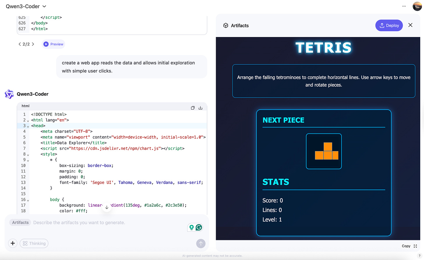Open the user profile avatar
Screen dimensions: 424x260
click(417, 6)
